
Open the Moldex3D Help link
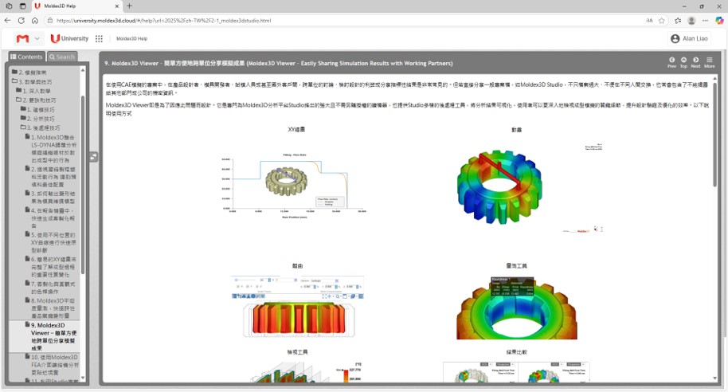point(132,38)
